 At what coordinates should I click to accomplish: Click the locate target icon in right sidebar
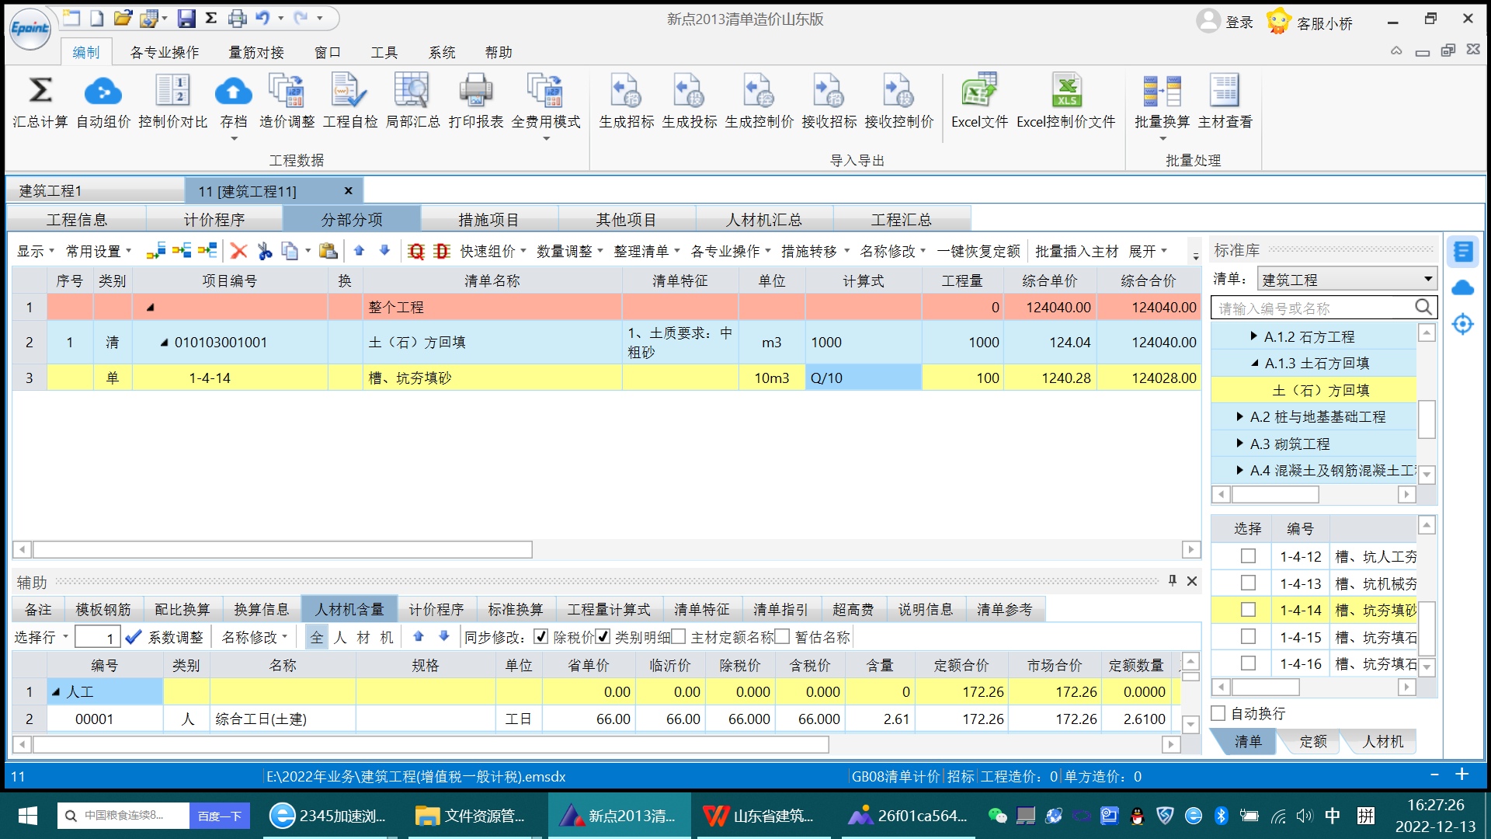point(1462,324)
